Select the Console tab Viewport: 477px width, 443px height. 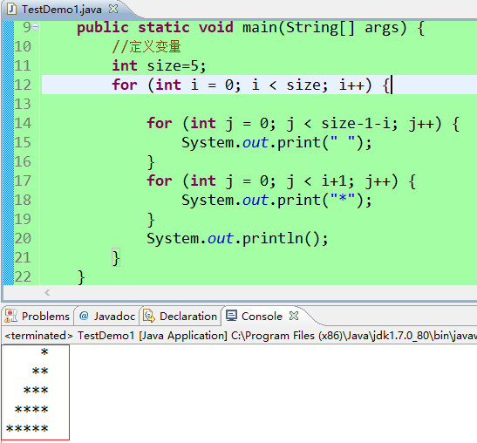click(262, 317)
